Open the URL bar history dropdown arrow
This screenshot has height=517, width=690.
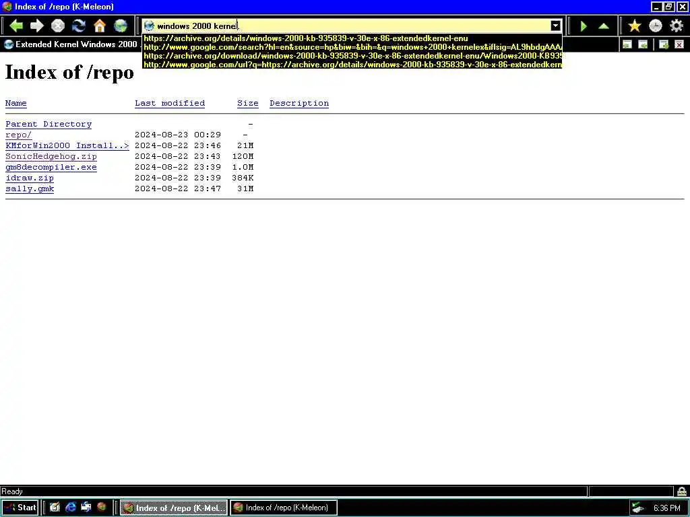pyautogui.click(x=556, y=26)
